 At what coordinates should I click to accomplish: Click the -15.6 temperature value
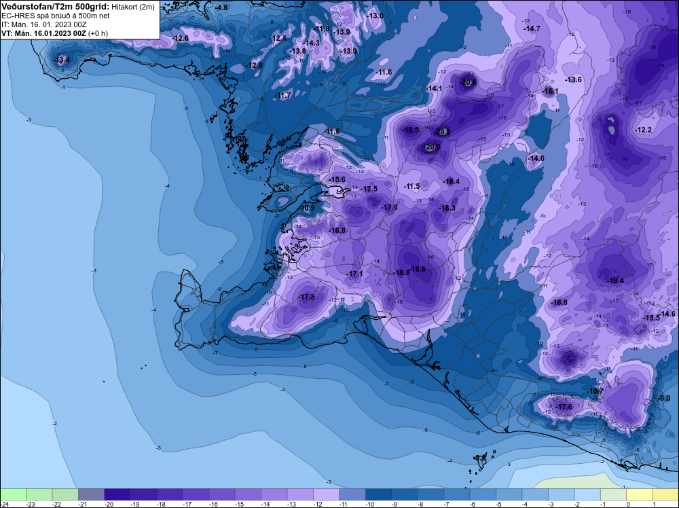point(337,179)
